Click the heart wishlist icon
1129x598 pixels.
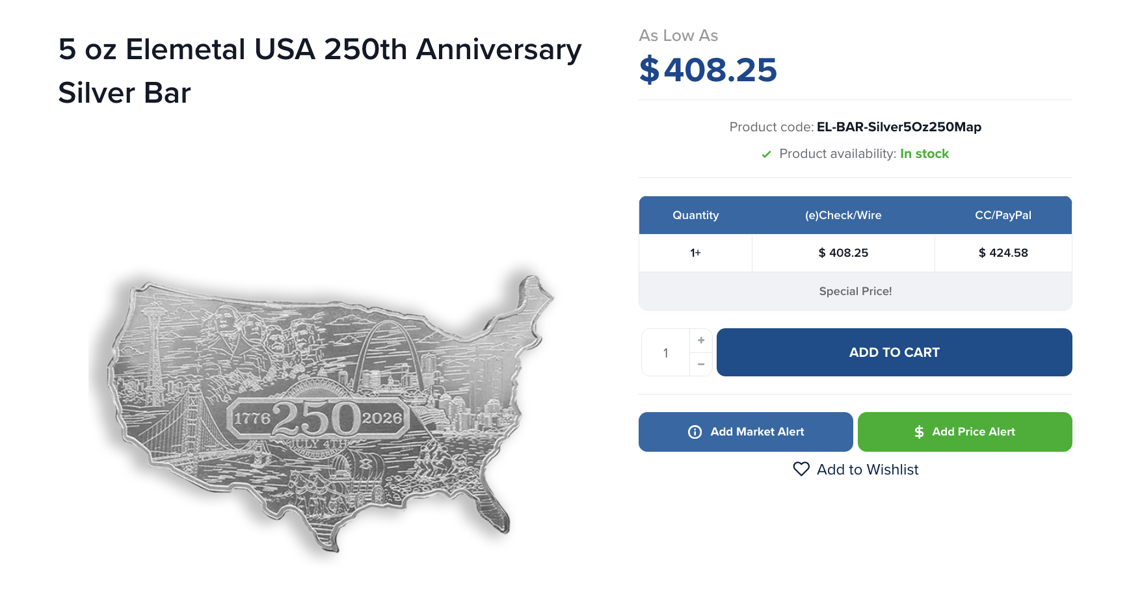(x=801, y=469)
